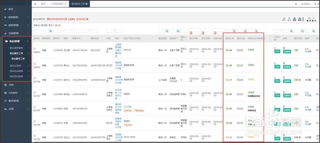Close the 售后服务工单 tab via its x icon
The height and width of the screenshot is (143, 320).
tap(86, 4)
